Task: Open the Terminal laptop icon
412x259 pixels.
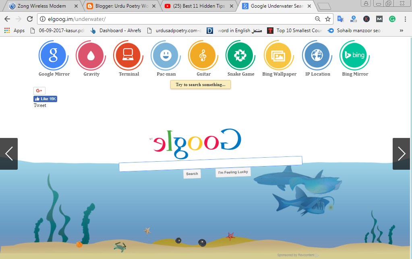Action: point(128,55)
